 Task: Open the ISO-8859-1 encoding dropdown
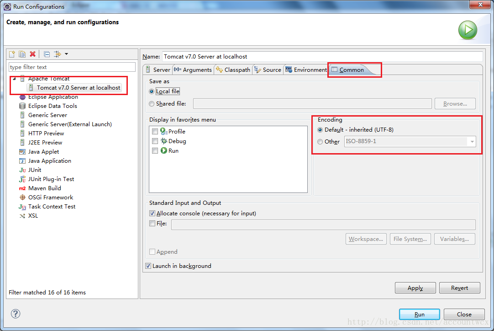point(472,141)
